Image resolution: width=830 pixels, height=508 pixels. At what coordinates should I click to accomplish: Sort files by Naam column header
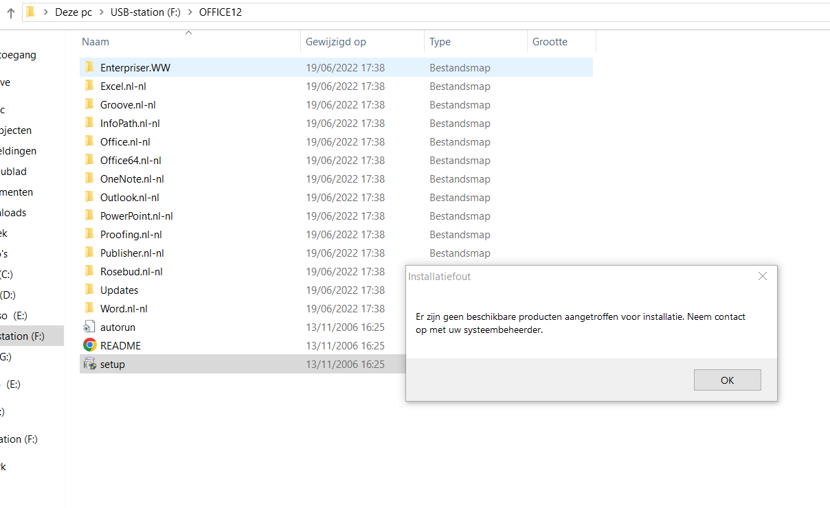click(x=96, y=42)
